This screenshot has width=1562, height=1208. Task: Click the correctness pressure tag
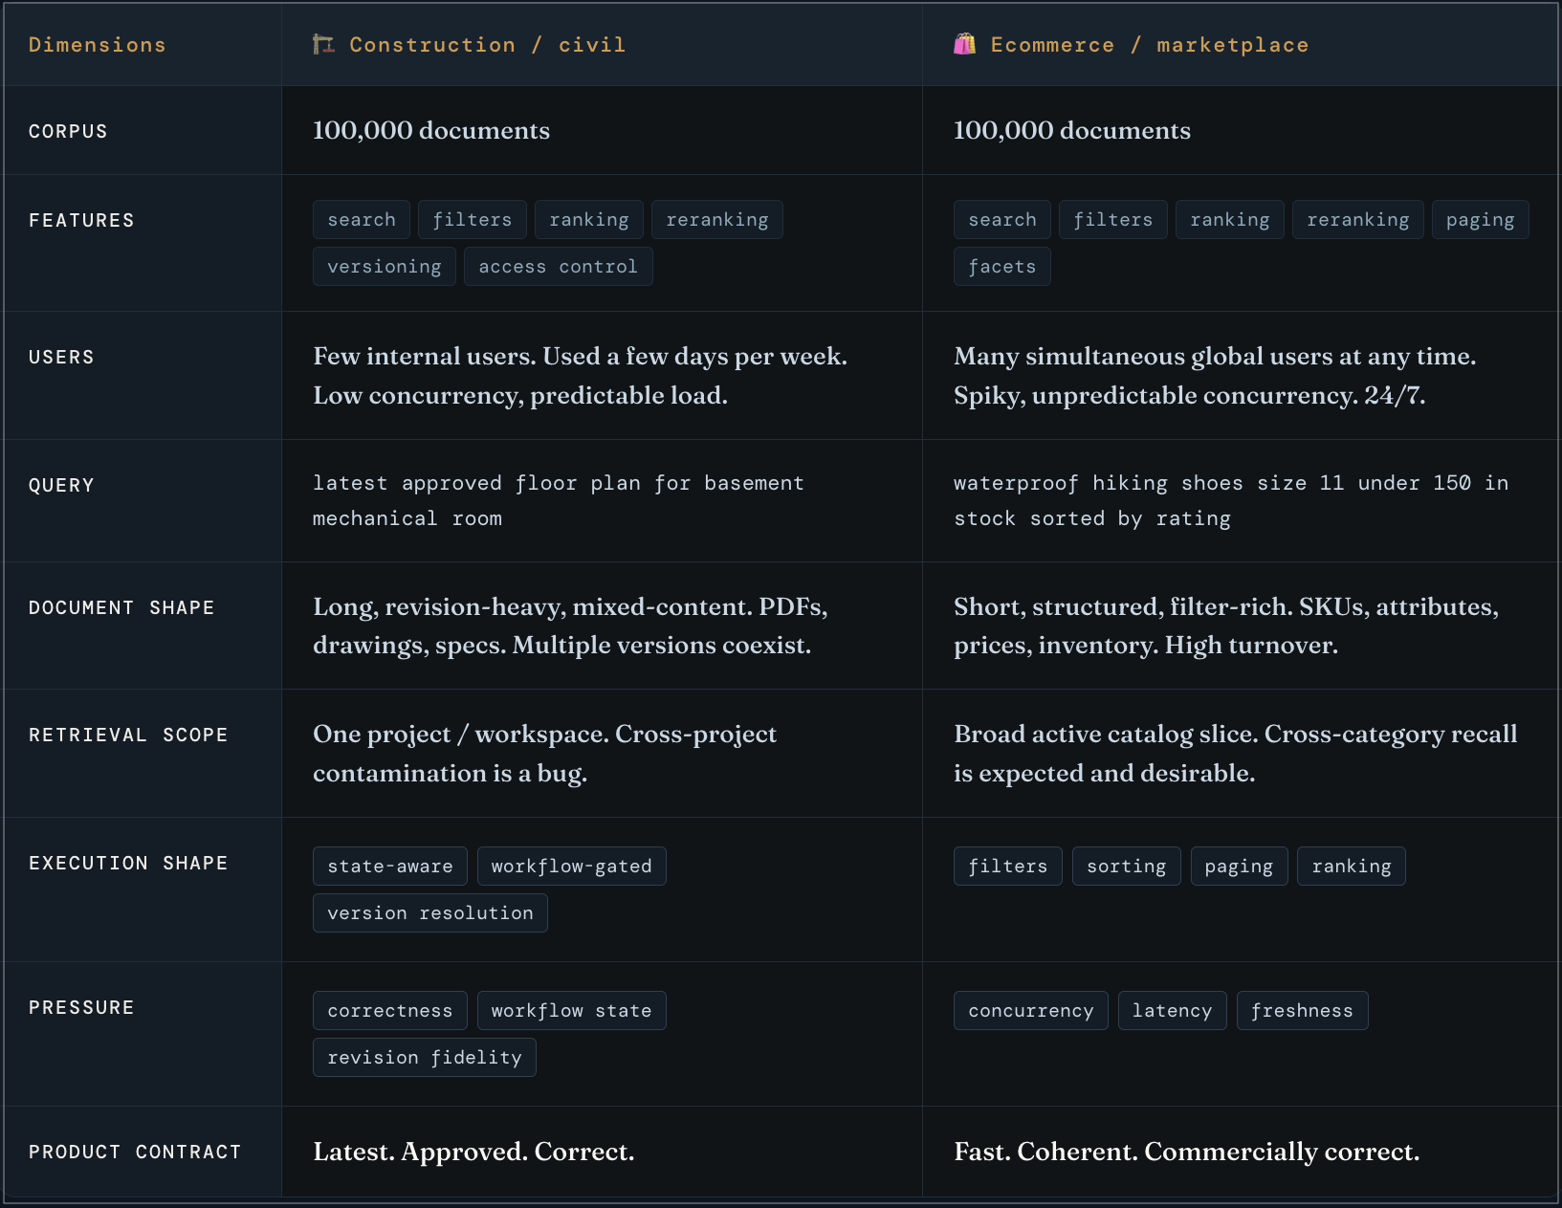389,1010
